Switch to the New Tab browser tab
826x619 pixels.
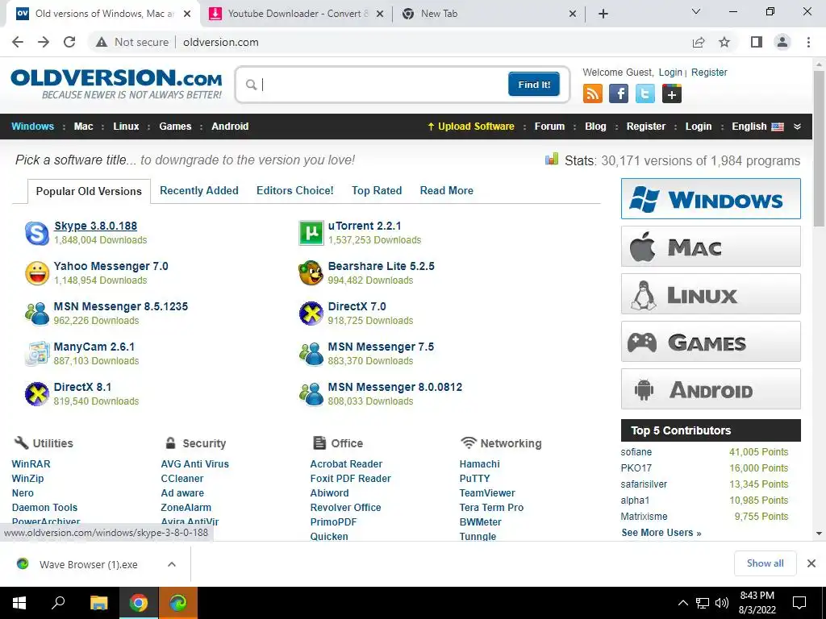(490, 14)
